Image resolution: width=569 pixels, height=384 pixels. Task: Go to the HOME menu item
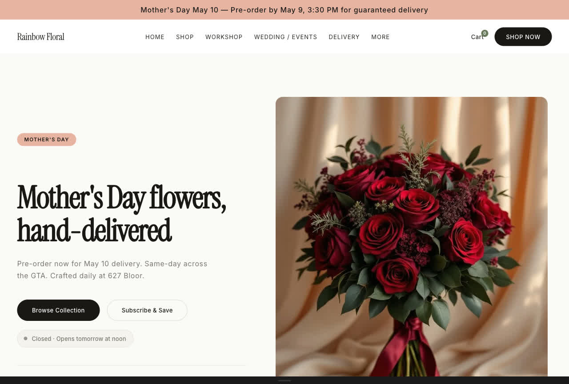click(155, 37)
